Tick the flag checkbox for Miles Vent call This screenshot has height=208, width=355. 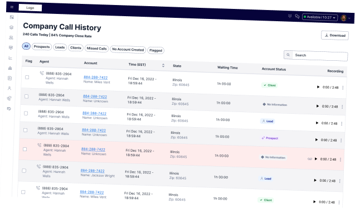(x=27, y=78)
